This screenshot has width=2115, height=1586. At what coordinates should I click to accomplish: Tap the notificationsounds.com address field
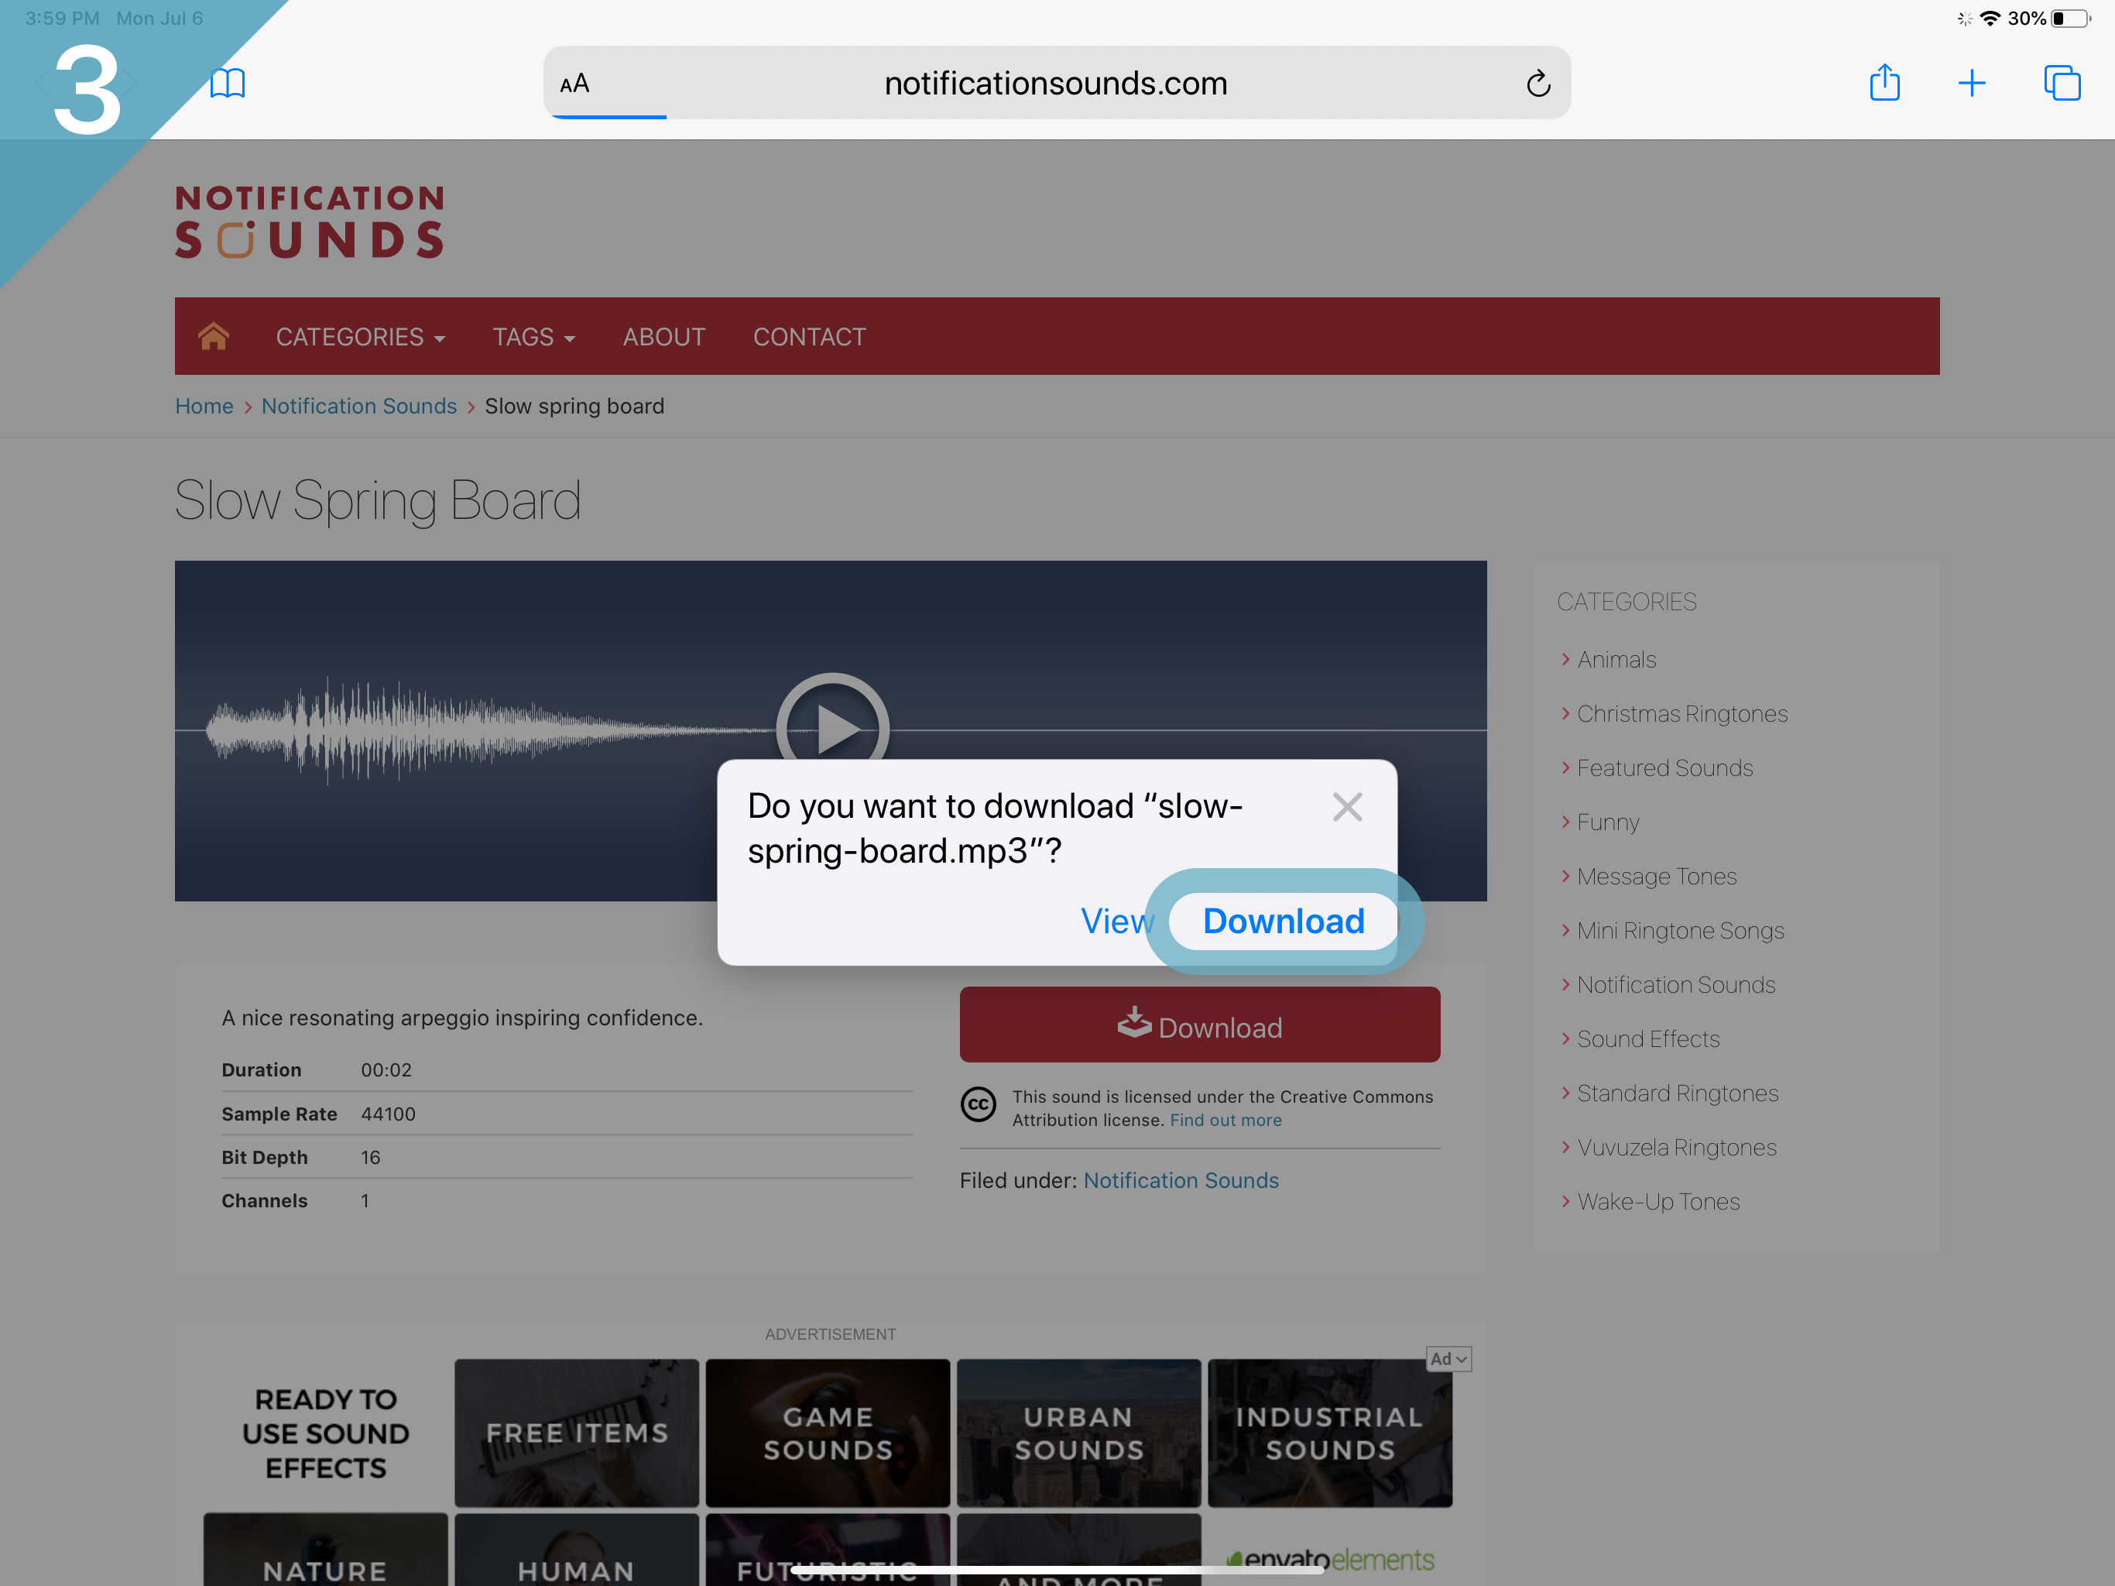[1056, 83]
